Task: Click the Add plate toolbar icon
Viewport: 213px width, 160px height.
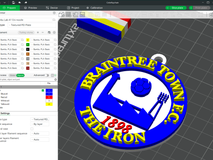Action: [x=68, y=15]
